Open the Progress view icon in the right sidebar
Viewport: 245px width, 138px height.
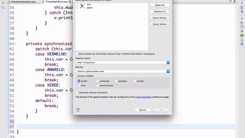click(x=242, y=40)
